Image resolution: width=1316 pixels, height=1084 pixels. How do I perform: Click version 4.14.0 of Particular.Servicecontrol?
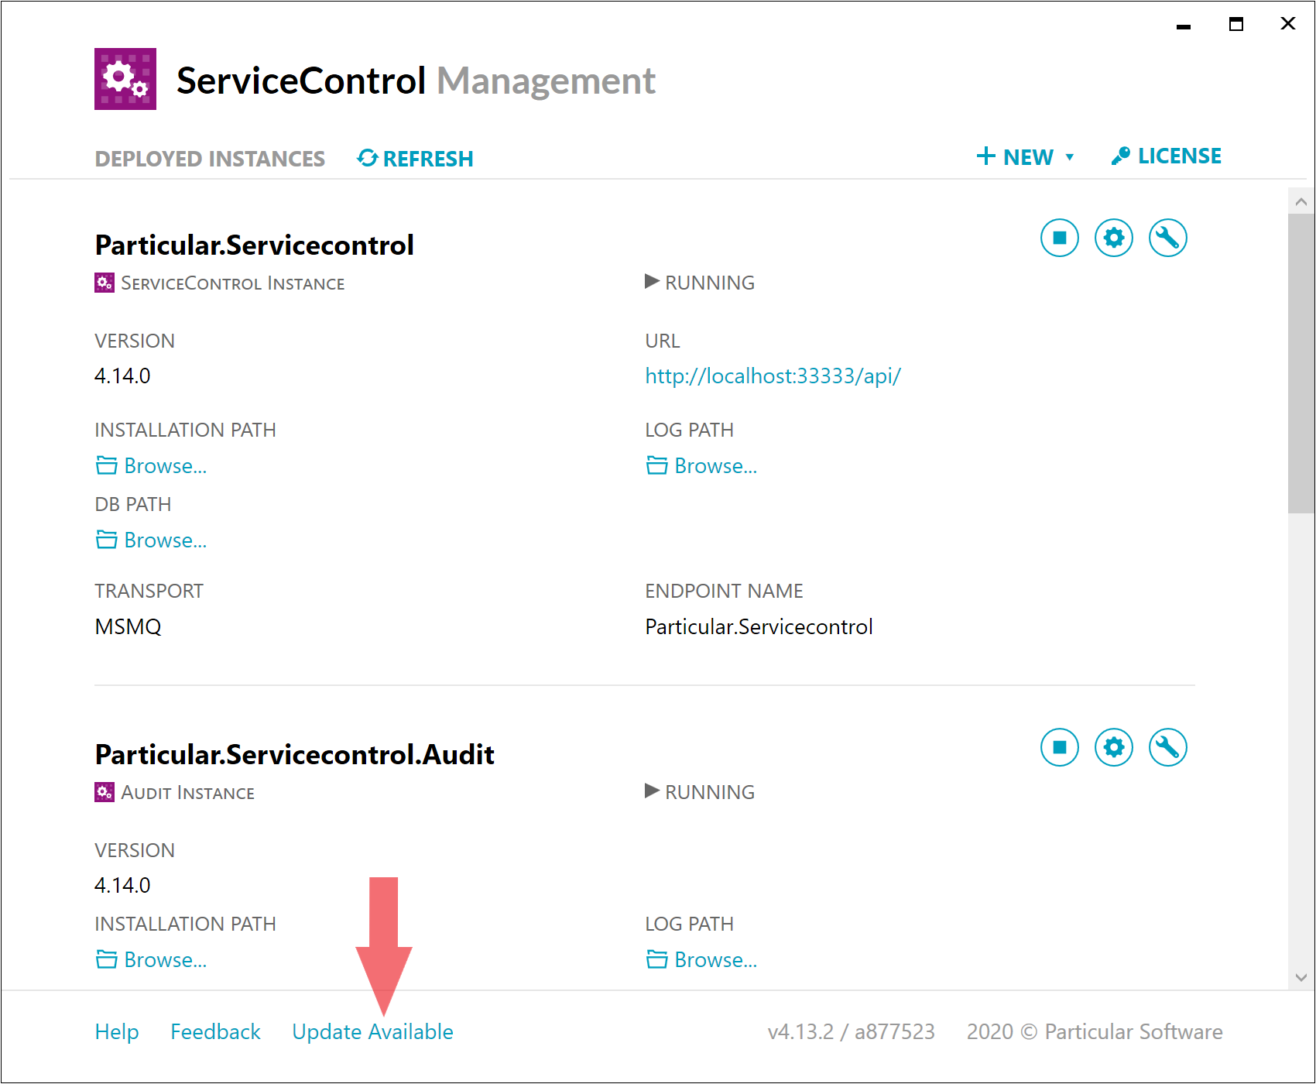[x=122, y=376]
